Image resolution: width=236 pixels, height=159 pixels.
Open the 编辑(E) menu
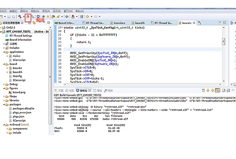13,11
